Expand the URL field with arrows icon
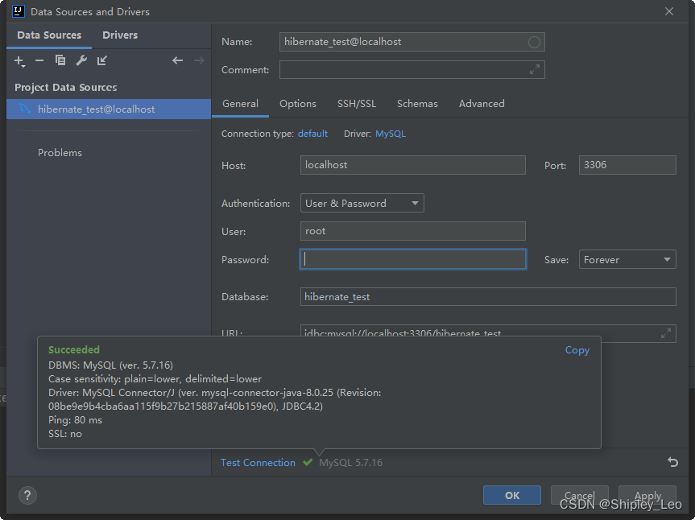695x520 pixels. pyautogui.click(x=666, y=333)
